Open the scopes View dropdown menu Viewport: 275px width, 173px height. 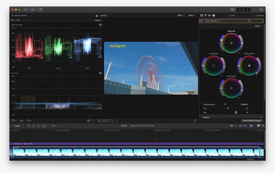[x=98, y=20]
